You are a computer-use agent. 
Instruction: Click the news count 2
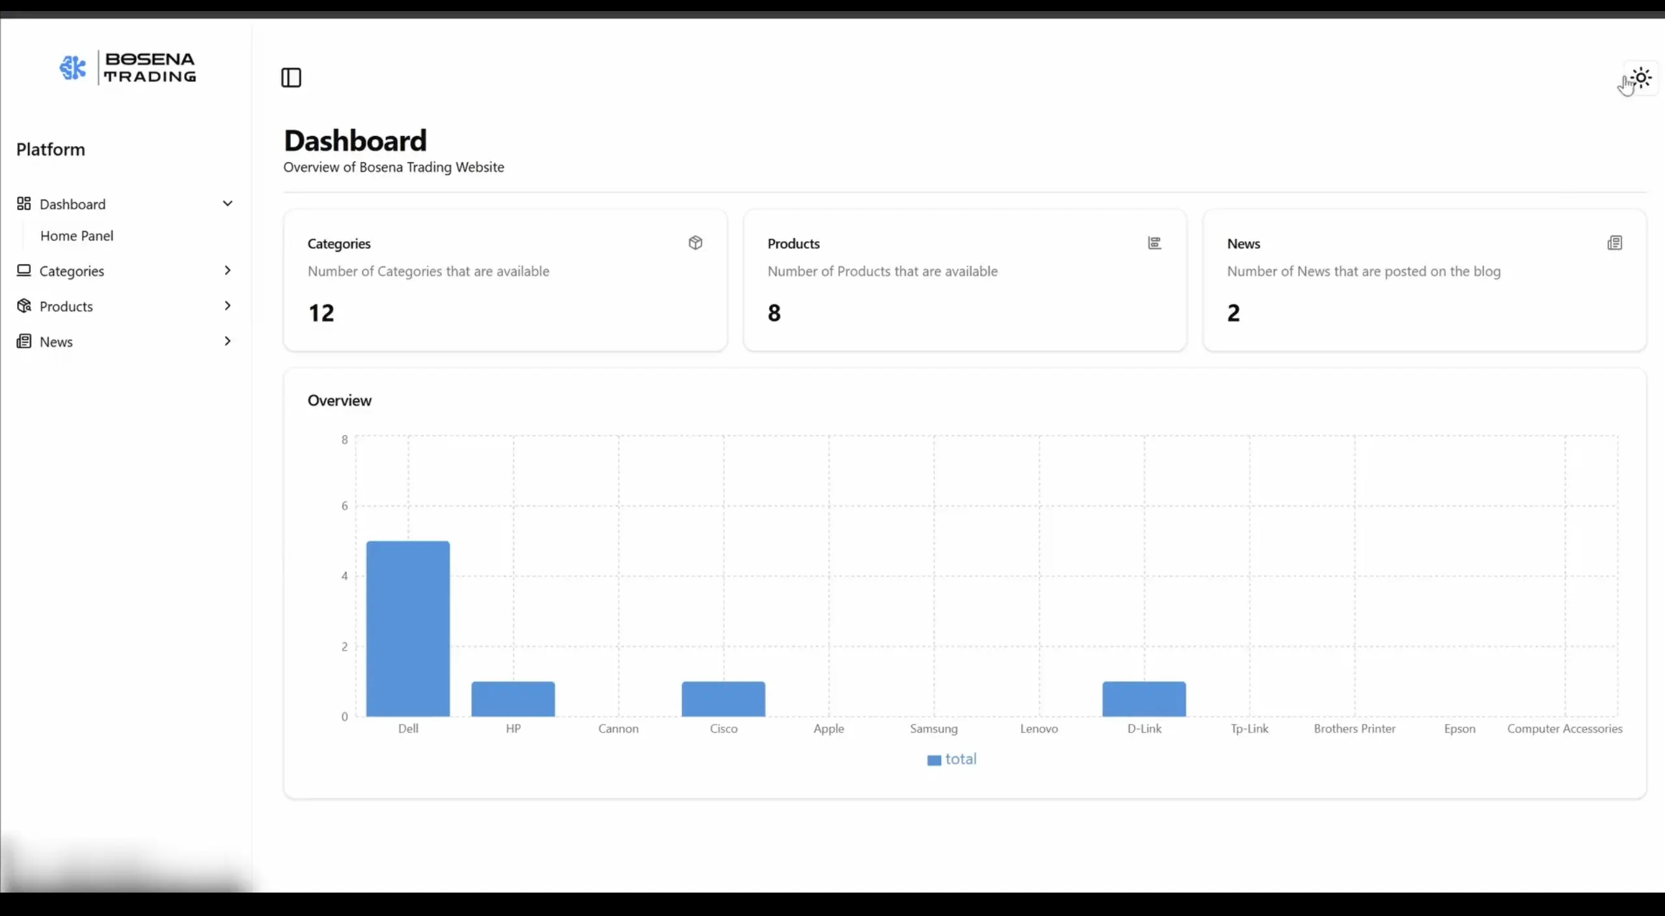[x=1234, y=313]
